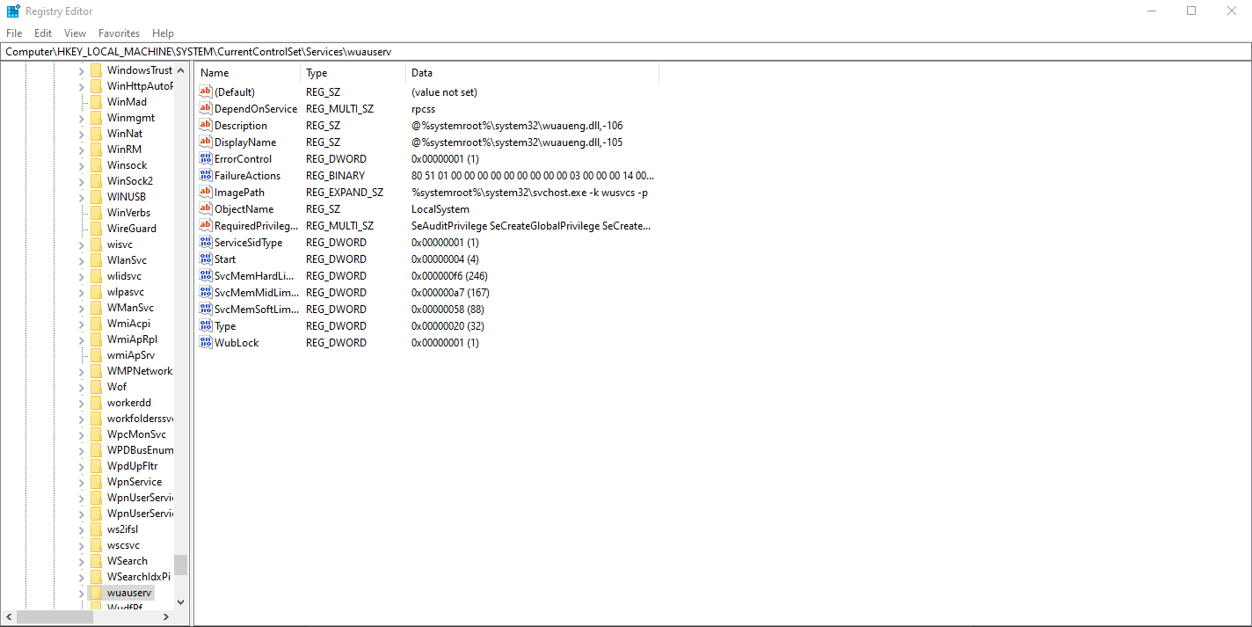Image resolution: width=1252 pixels, height=627 pixels.
Task: Select the workerdd tree key
Action: click(129, 403)
